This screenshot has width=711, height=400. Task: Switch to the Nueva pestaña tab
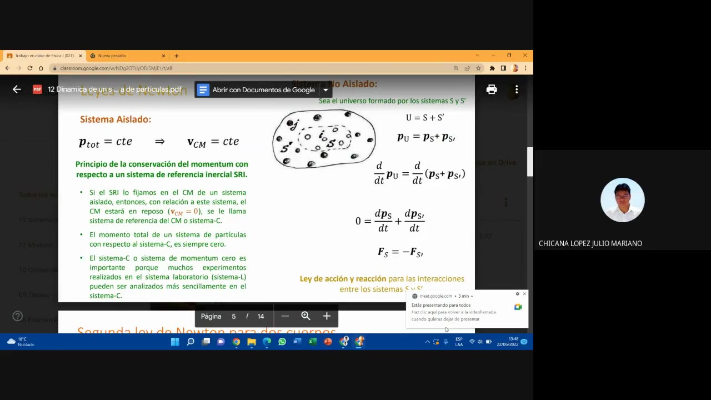pyautogui.click(x=127, y=56)
